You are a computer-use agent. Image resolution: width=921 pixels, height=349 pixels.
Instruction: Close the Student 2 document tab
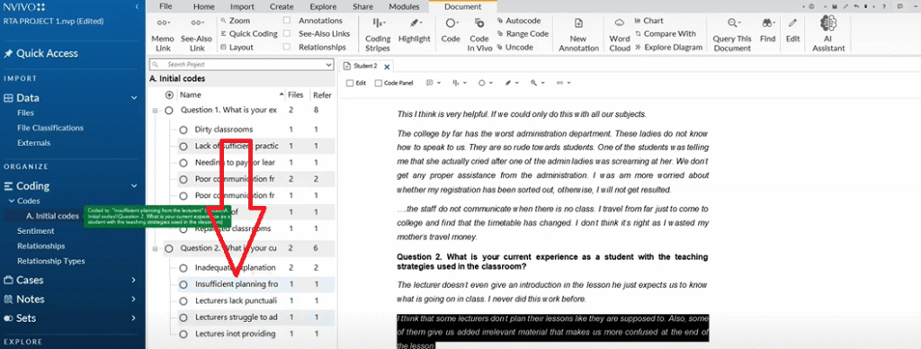click(x=387, y=67)
